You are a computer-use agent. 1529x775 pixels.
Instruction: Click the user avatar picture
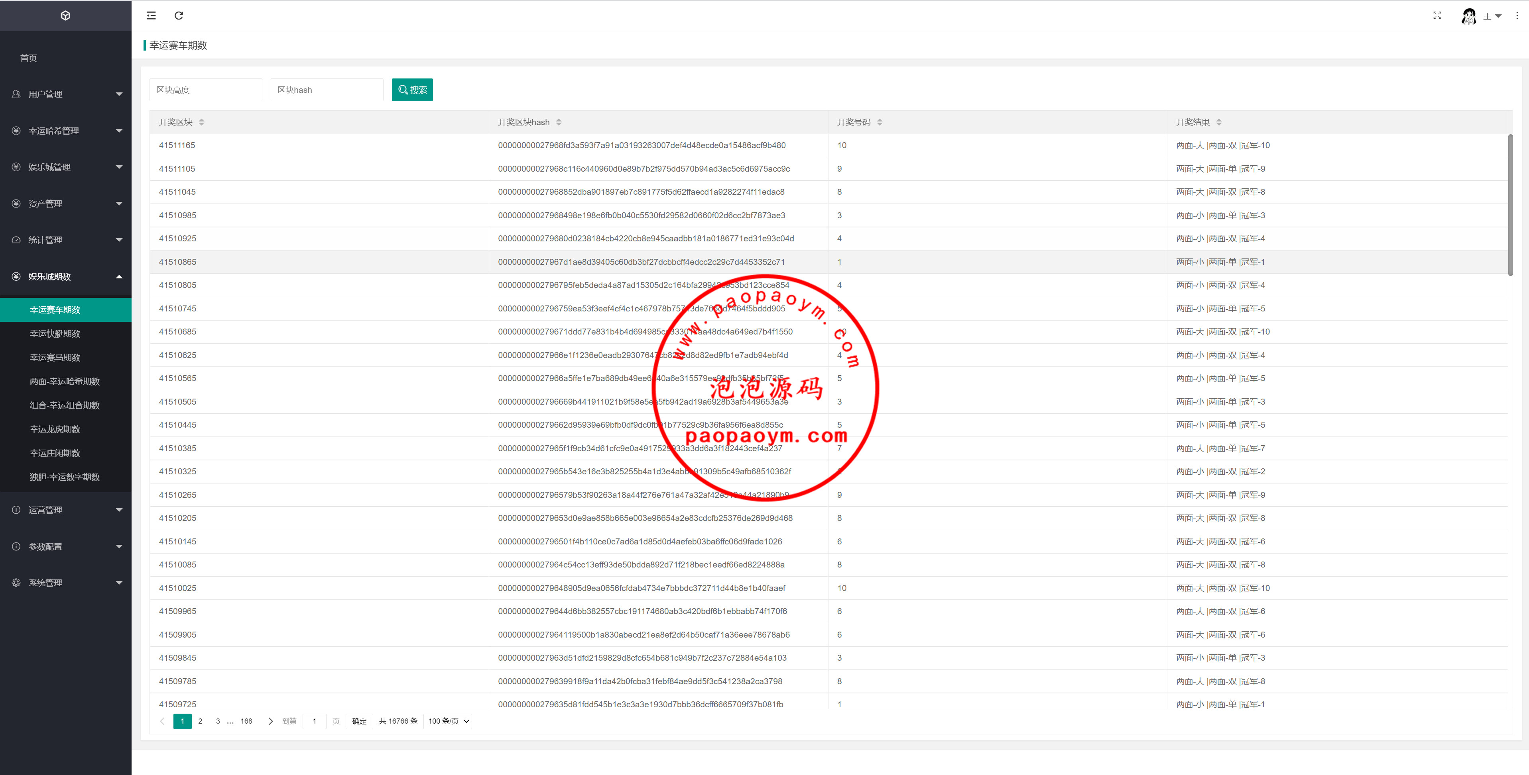(x=1468, y=16)
